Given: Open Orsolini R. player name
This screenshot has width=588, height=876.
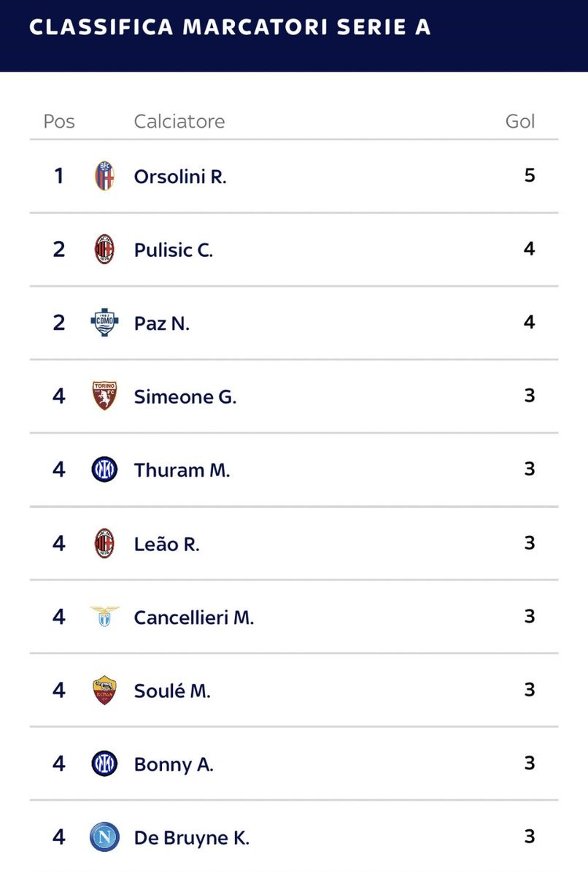Looking at the screenshot, I should pyautogui.click(x=180, y=177).
